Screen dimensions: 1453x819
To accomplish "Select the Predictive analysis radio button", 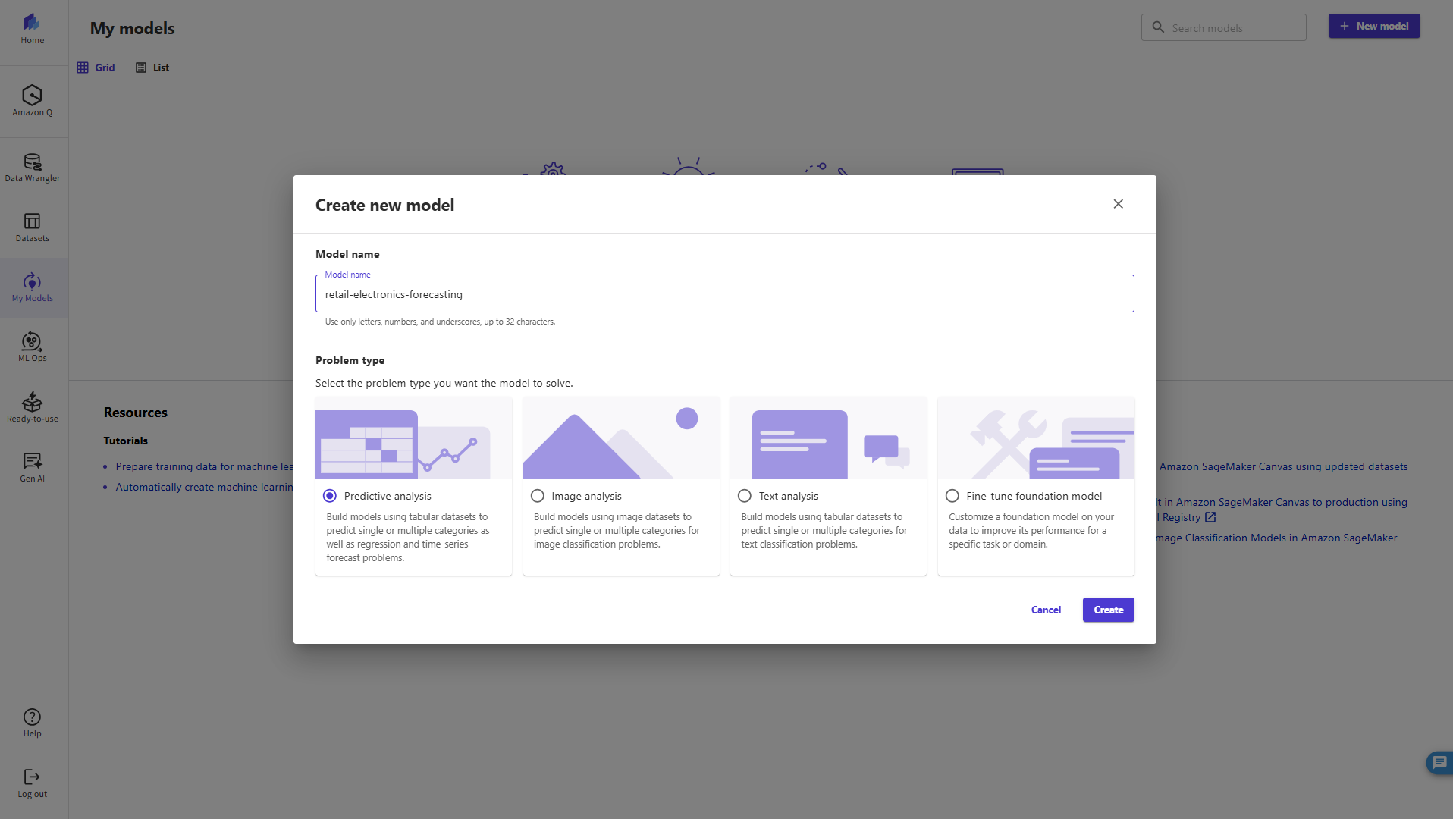I will coord(330,496).
